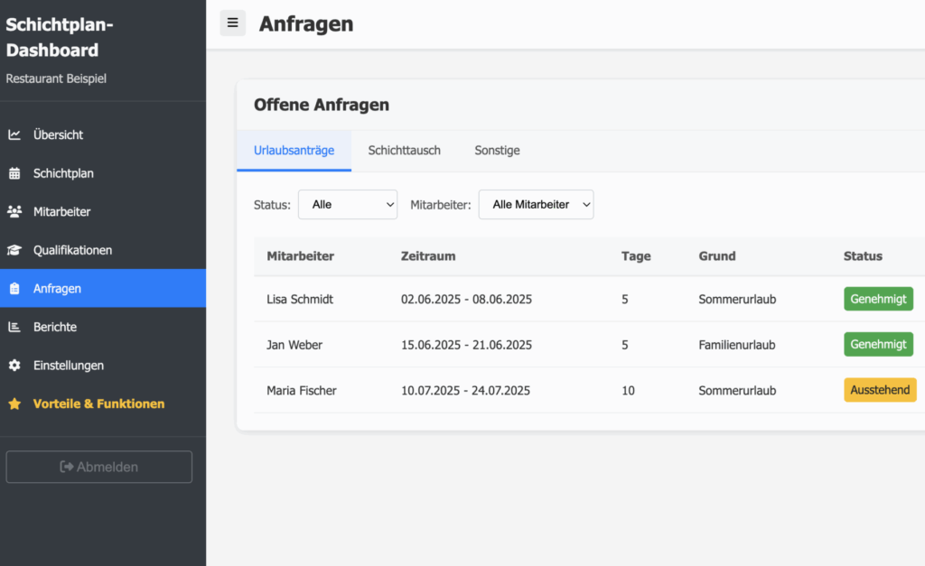Click the Restaurant Beispiel subtitle
925x566 pixels.
(56, 79)
